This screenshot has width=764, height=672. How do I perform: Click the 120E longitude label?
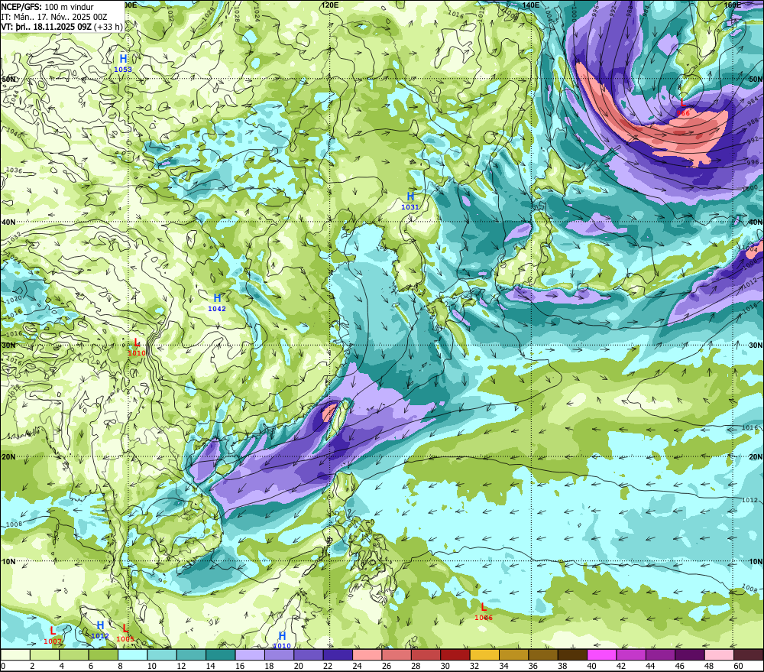(x=330, y=5)
